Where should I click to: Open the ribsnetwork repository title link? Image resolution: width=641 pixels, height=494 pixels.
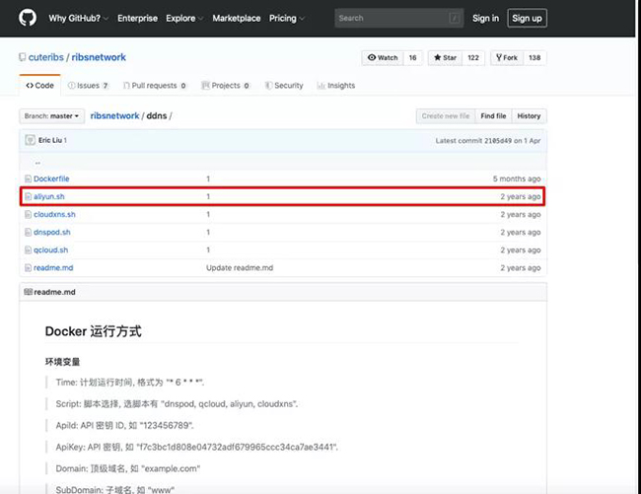[99, 57]
